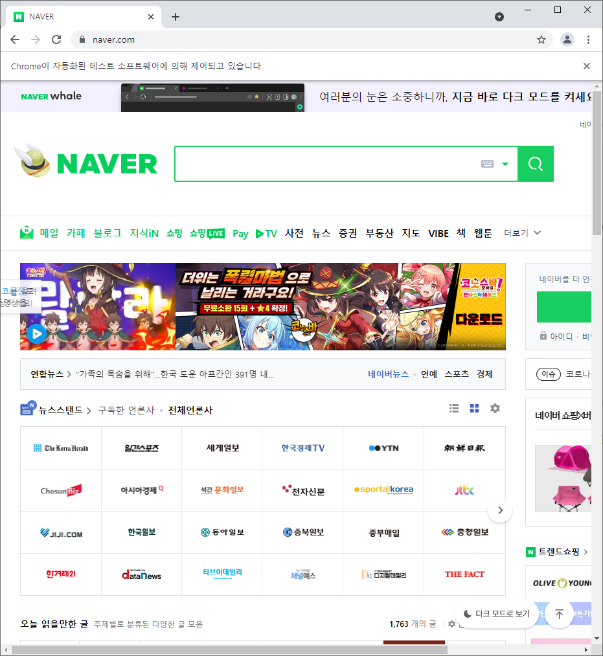
Task: Bookmark this page with star icon
Action: [541, 40]
